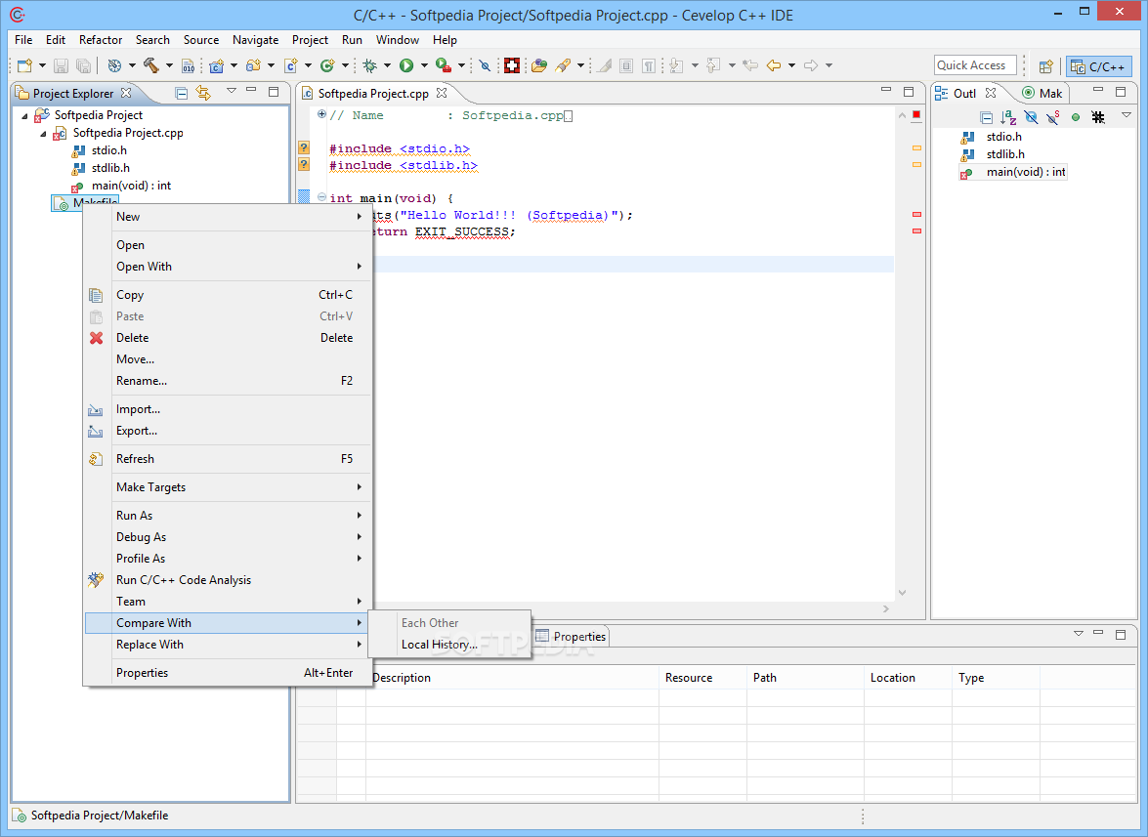The width and height of the screenshot is (1148, 837).
Task: Open the bottom Properties tab
Action: tap(572, 637)
